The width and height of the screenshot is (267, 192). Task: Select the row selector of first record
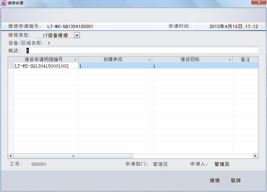11,66
